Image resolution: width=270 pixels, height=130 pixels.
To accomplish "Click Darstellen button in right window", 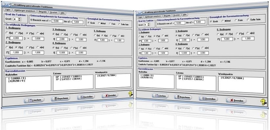I will [208, 99].
